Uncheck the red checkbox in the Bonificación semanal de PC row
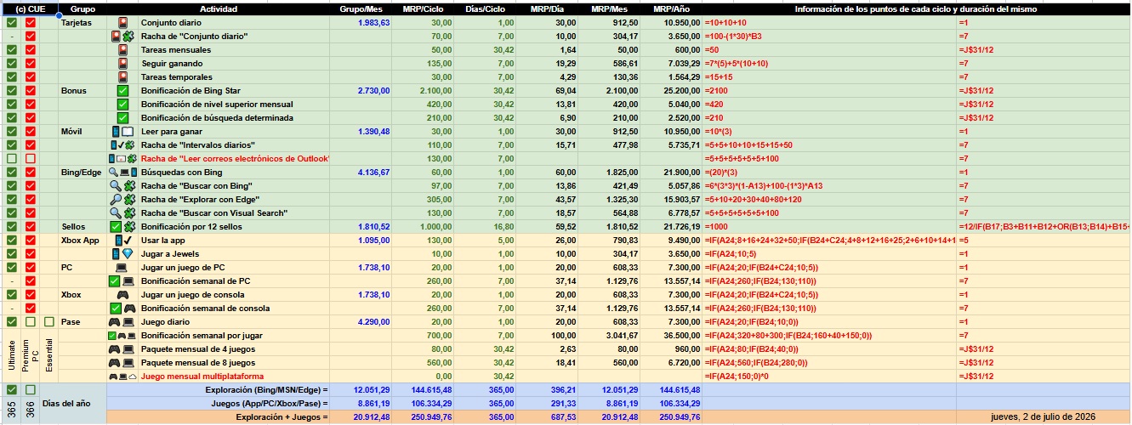1132x425 pixels. pos(31,281)
